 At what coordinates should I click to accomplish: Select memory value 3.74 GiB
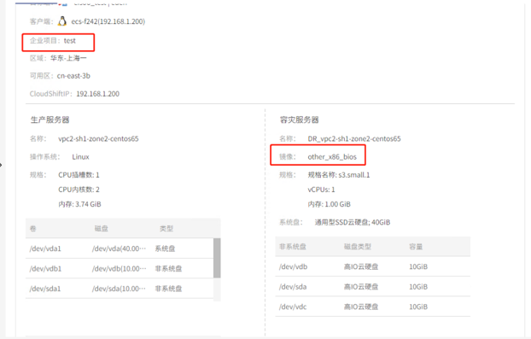[x=88, y=204]
